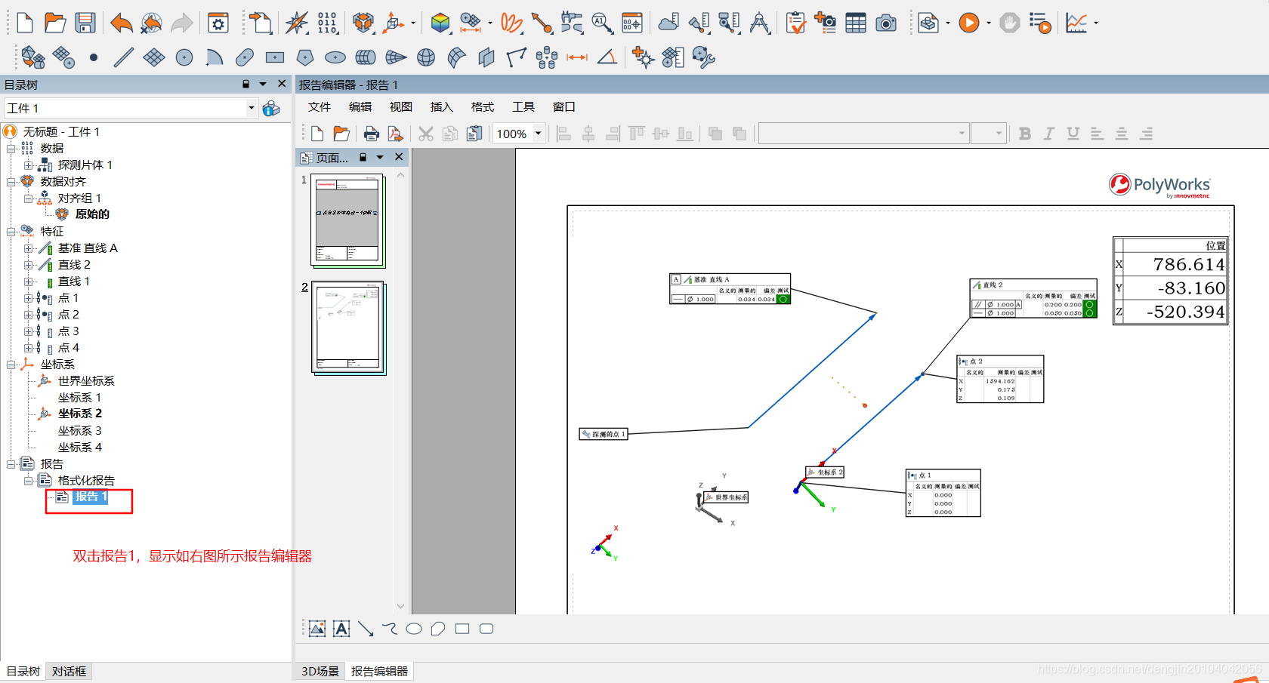The height and width of the screenshot is (683, 1269).
Task: Click the Cut scissors icon
Action: coord(426,134)
